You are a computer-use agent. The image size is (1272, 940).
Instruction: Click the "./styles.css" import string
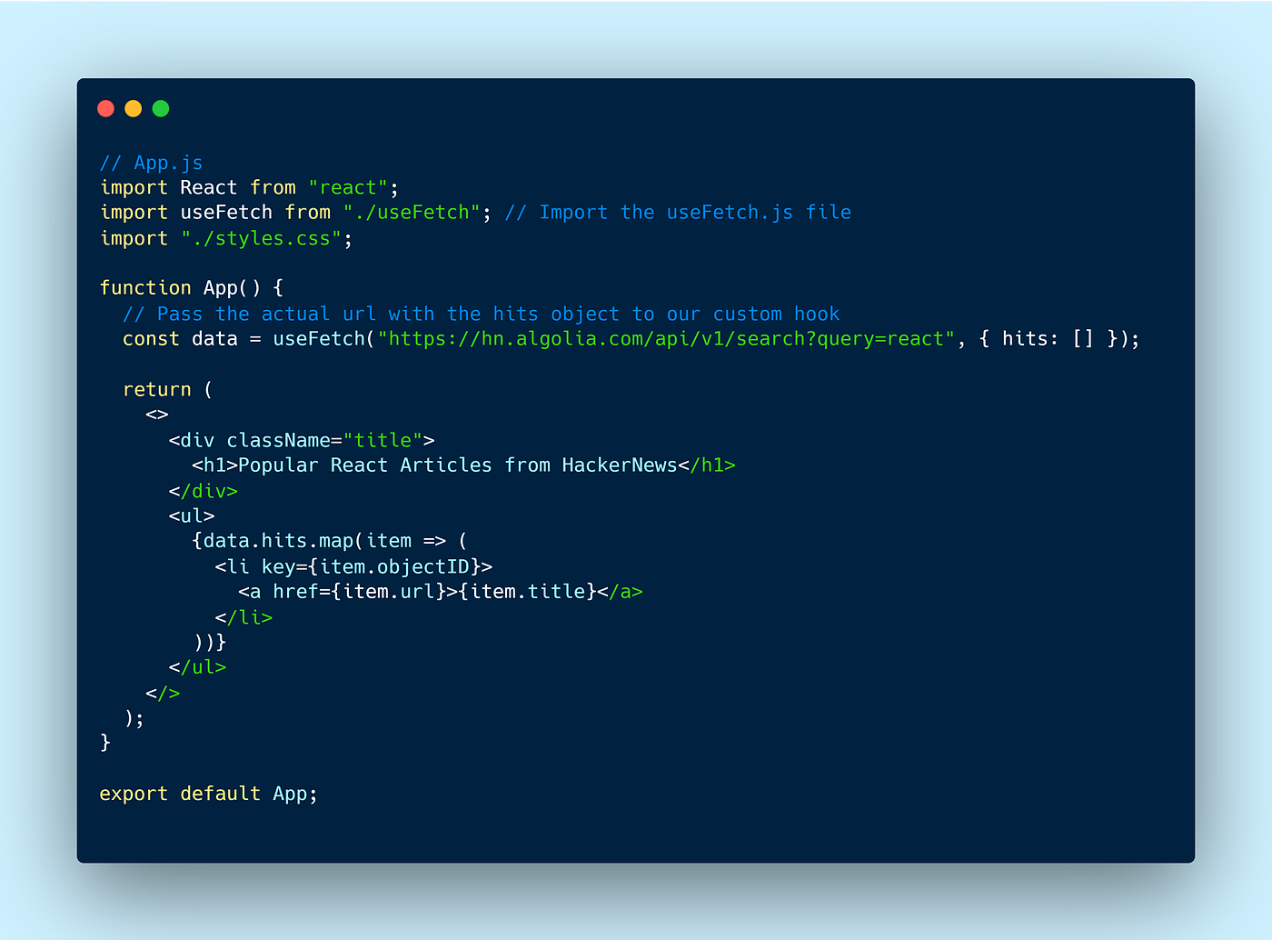262,238
